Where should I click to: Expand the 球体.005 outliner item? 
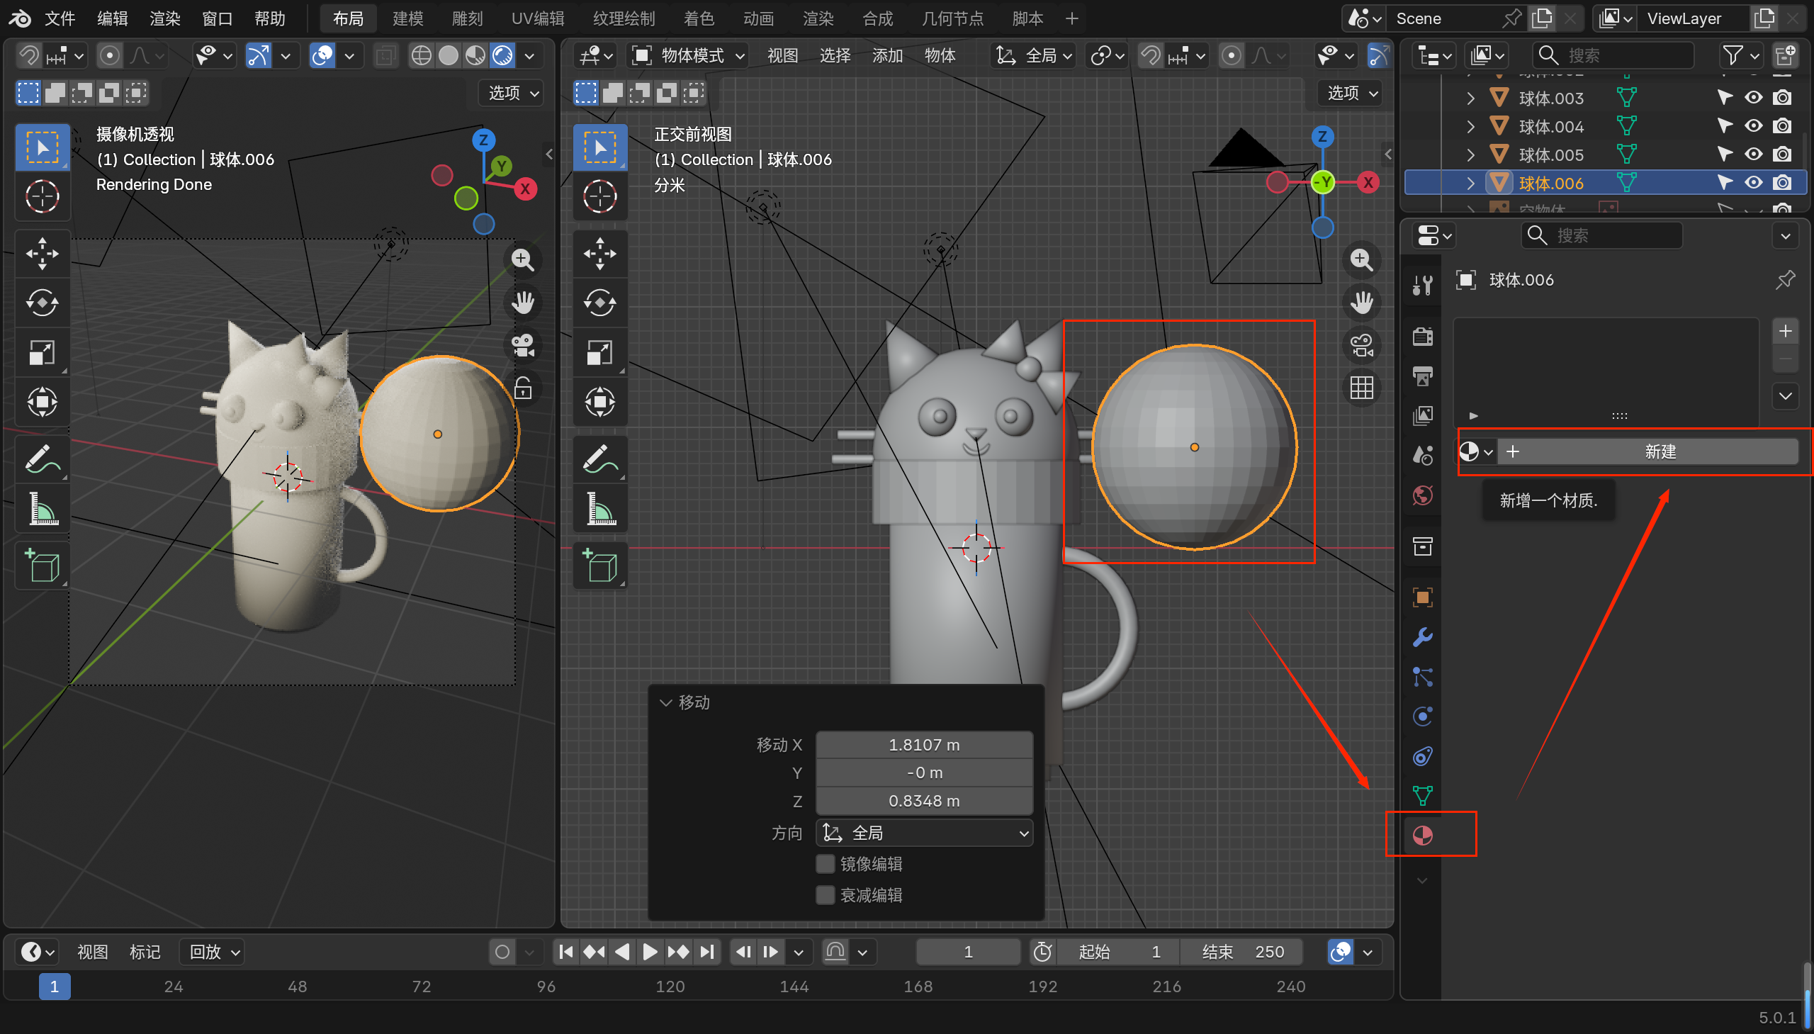click(x=1470, y=154)
